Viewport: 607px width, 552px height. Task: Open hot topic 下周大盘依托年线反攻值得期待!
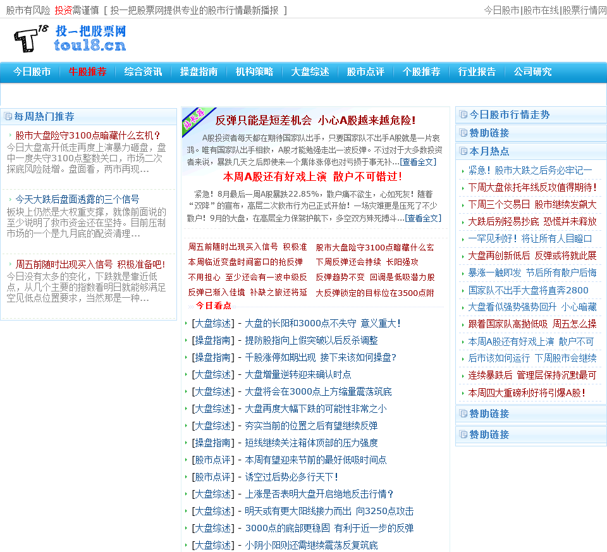coord(532,187)
